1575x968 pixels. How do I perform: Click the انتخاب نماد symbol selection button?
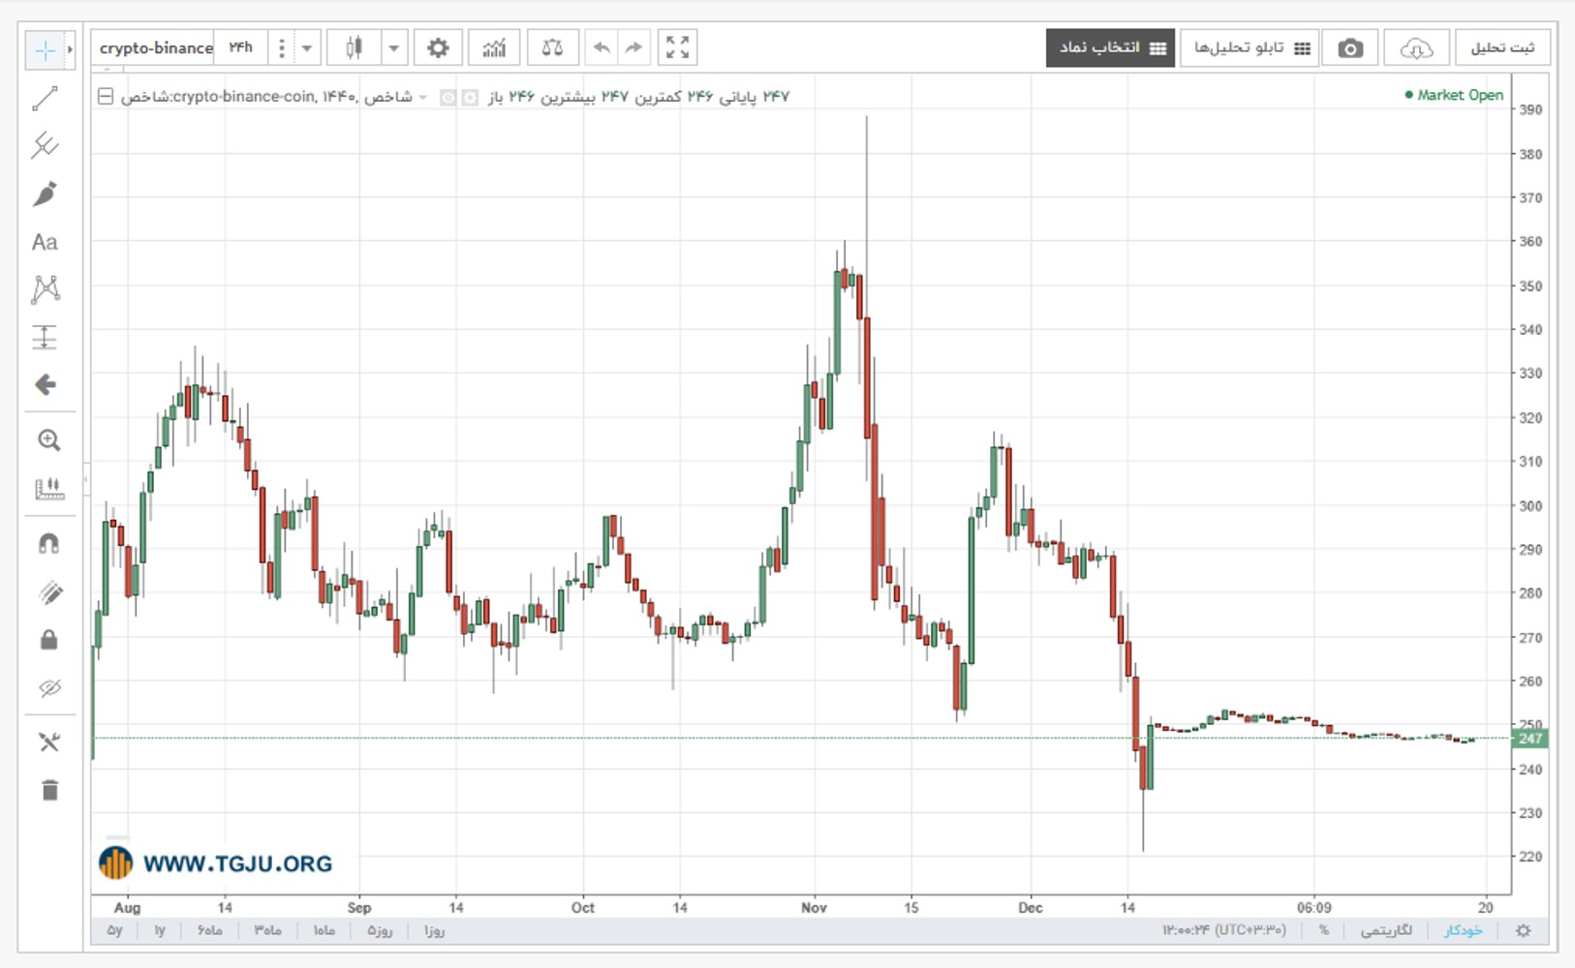[x=1110, y=47]
